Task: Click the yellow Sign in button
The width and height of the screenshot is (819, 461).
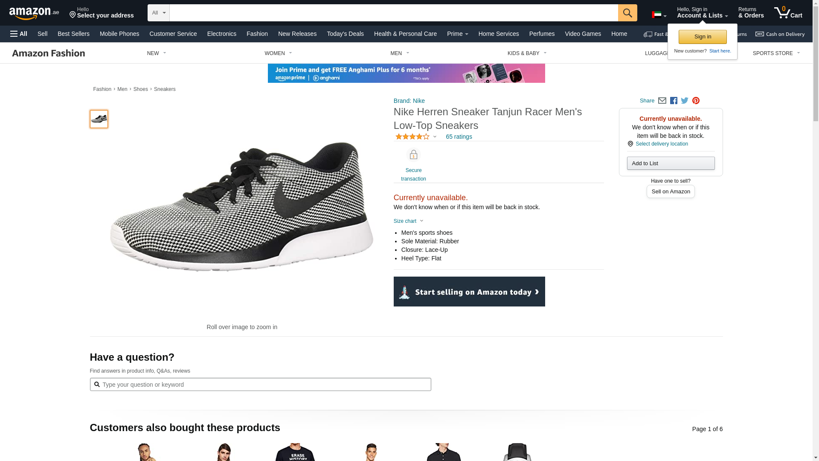Action: click(702, 37)
